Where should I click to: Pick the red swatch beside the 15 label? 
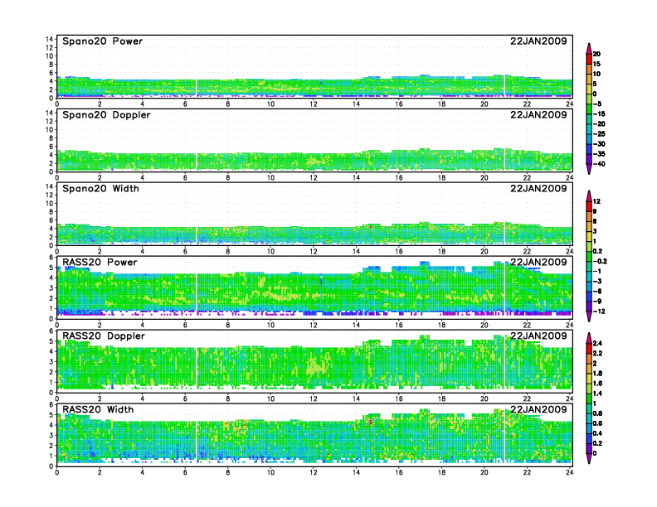pyautogui.click(x=589, y=59)
